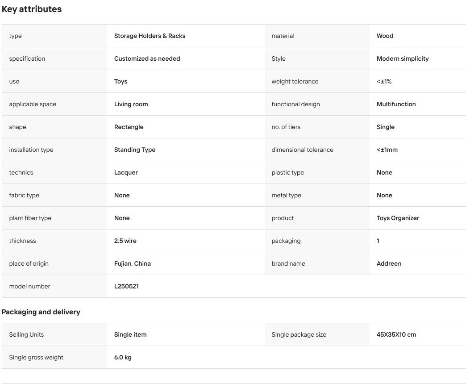
Task: Select the dimensional tolerance label
Action: (302, 150)
